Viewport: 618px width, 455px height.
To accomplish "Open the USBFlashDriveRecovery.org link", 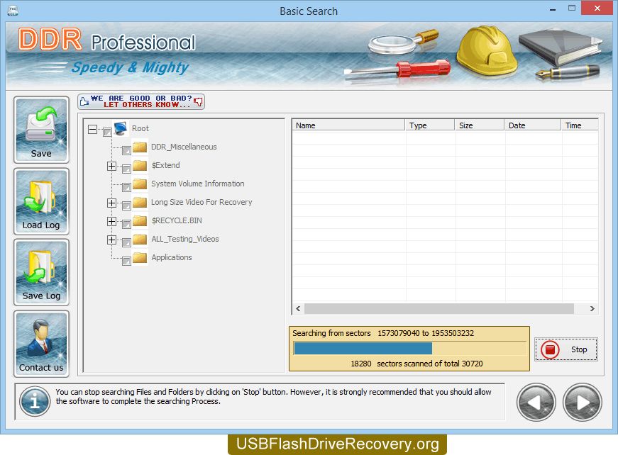I will click(x=337, y=444).
